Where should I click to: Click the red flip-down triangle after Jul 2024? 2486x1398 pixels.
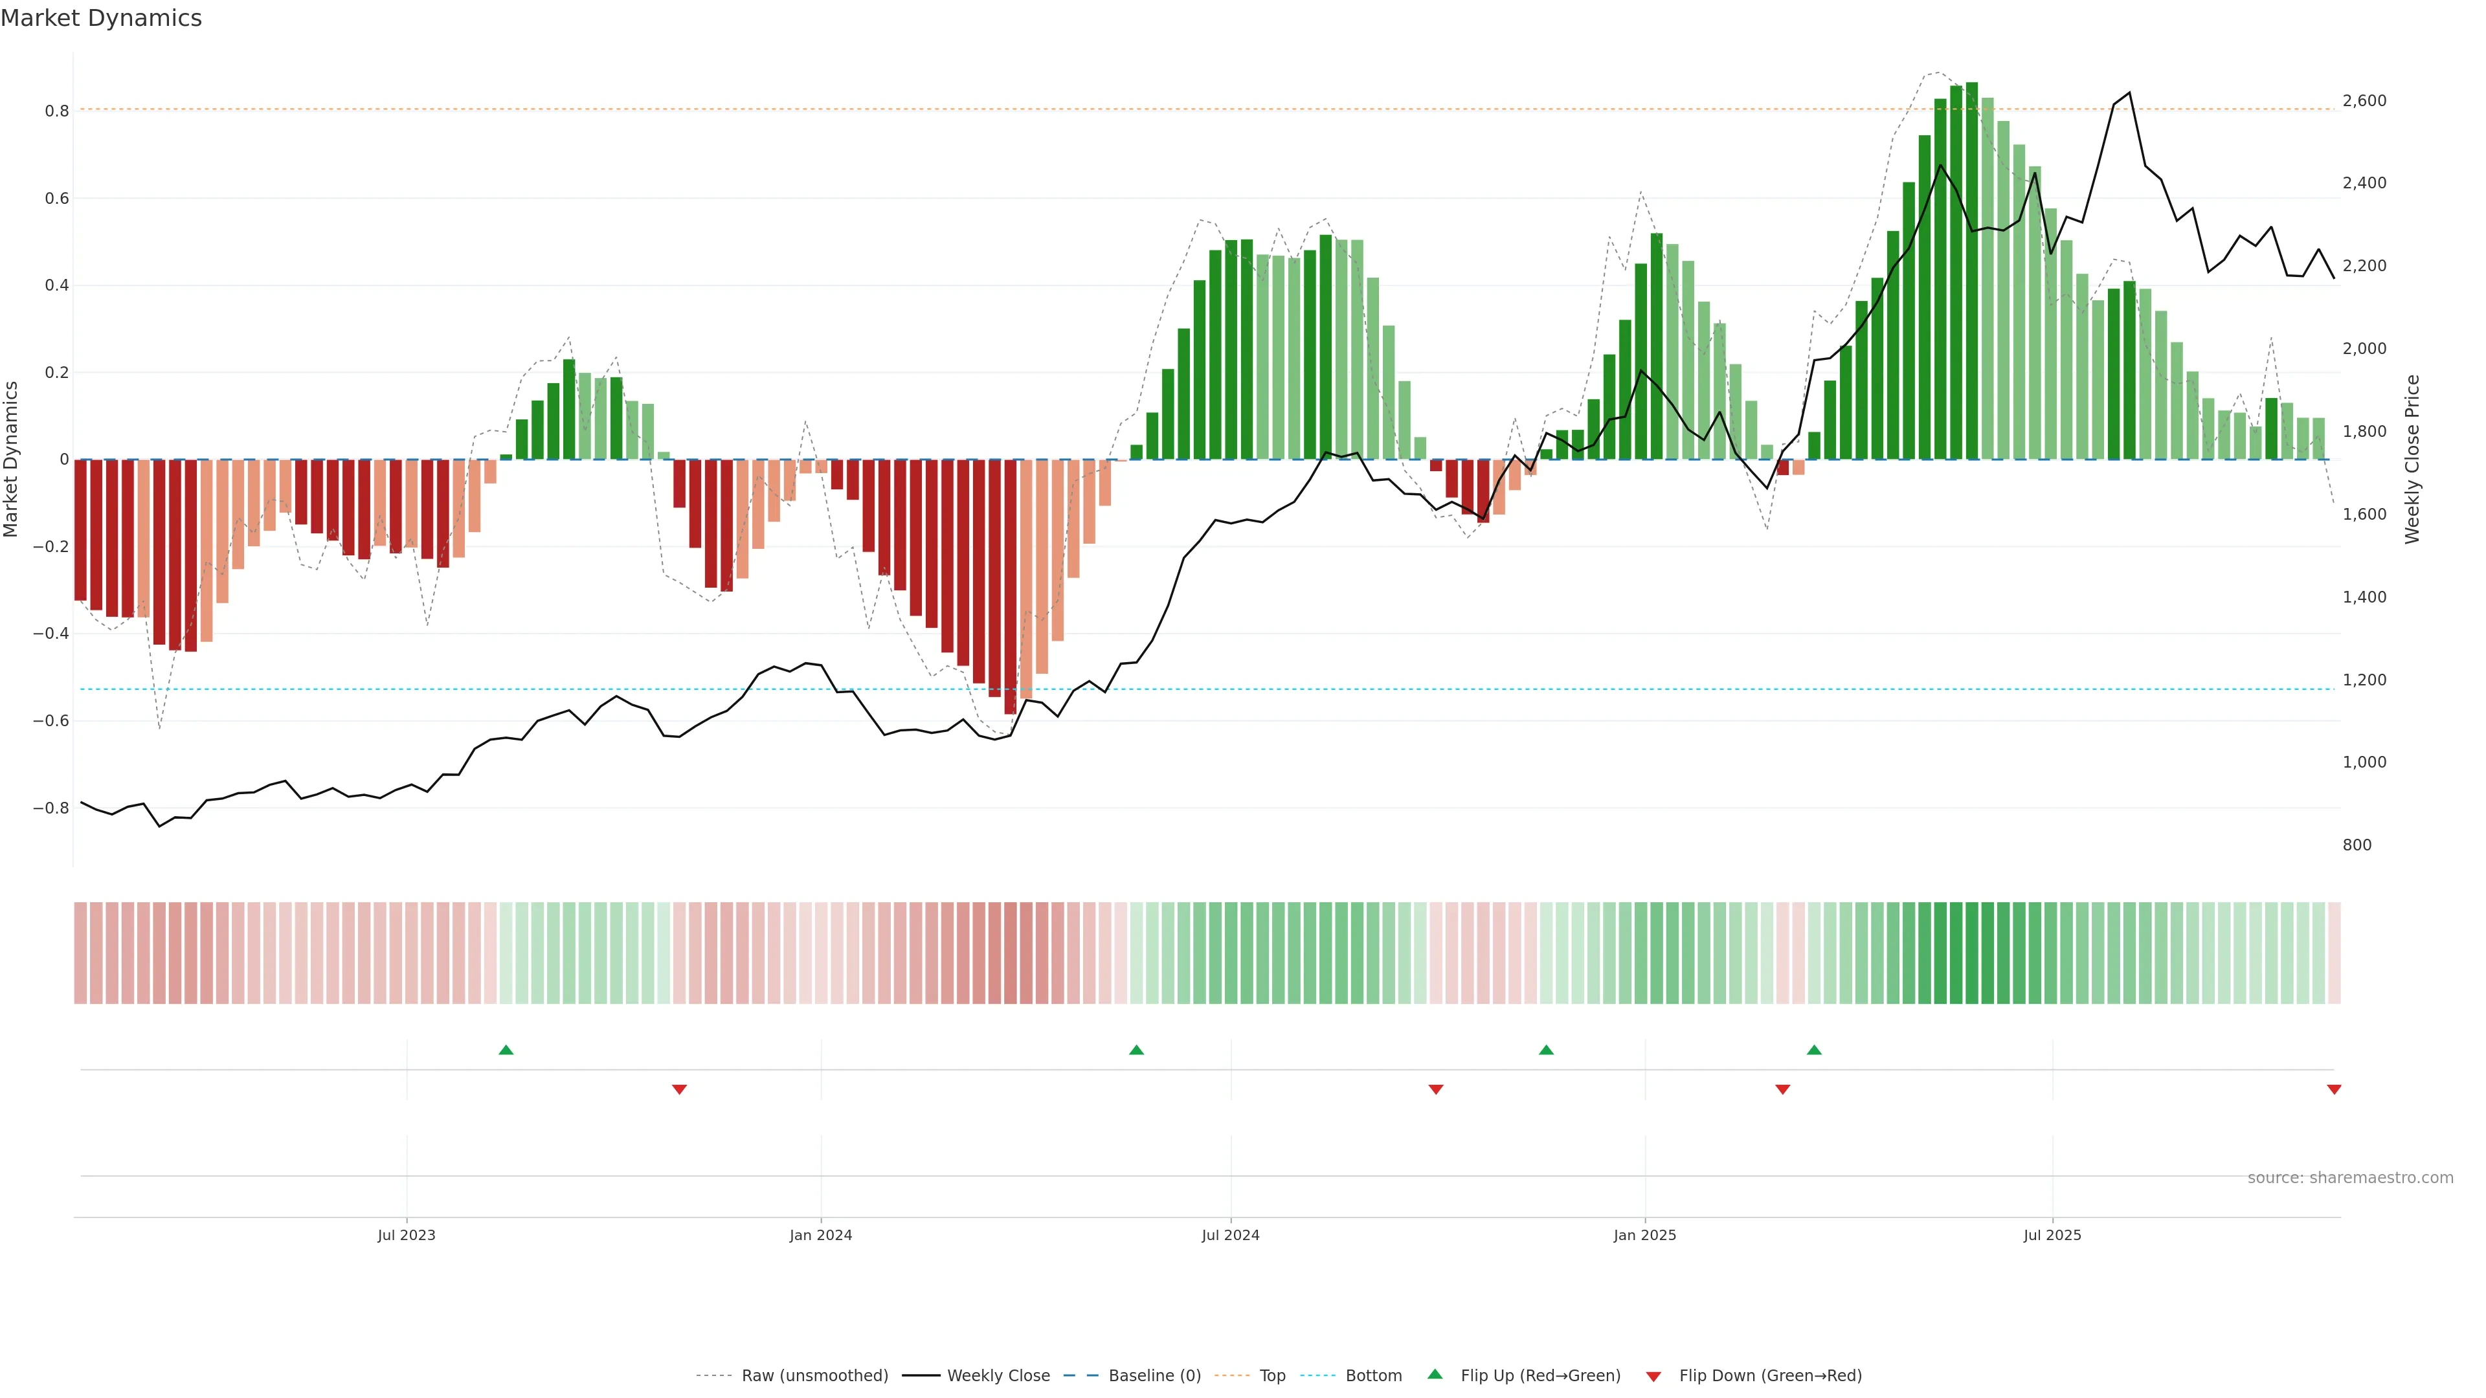pos(1436,1089)
